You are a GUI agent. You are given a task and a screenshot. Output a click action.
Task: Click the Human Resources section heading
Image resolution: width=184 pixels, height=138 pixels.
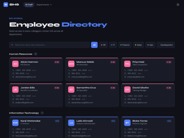tap(21, 54)
